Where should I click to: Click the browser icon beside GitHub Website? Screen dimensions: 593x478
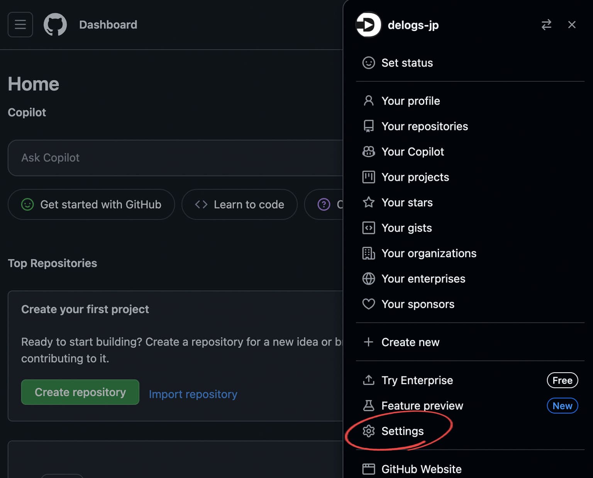click(369, 469)
